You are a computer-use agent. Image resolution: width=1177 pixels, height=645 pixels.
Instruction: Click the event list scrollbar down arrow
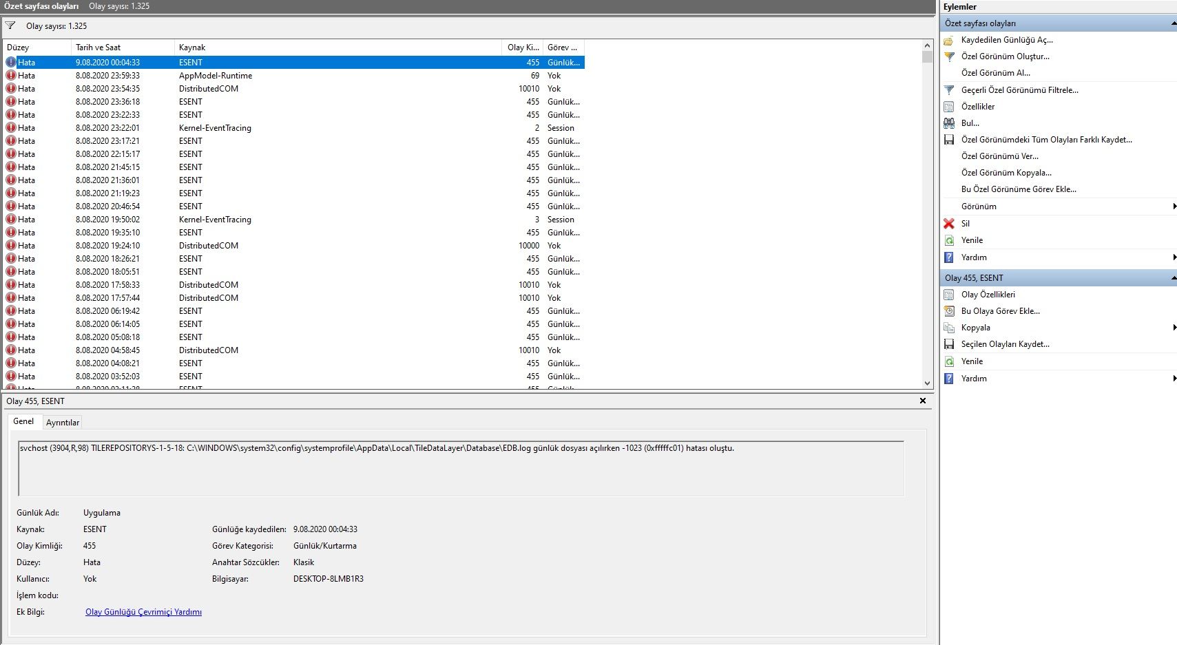[927, 383]
